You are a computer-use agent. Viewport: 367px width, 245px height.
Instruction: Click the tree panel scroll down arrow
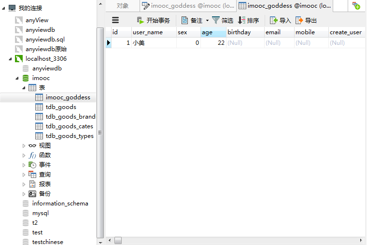tap(100, 243)
